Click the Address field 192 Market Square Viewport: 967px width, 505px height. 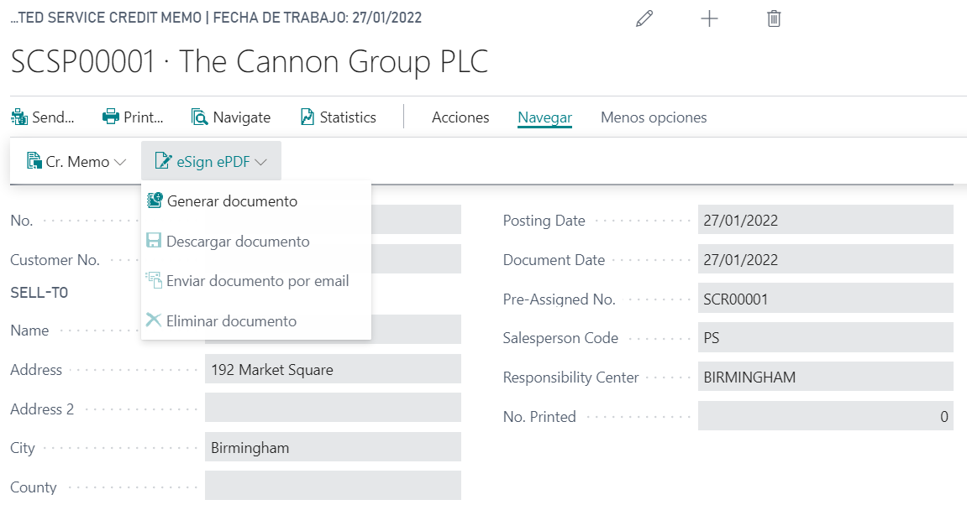point(332,369)
